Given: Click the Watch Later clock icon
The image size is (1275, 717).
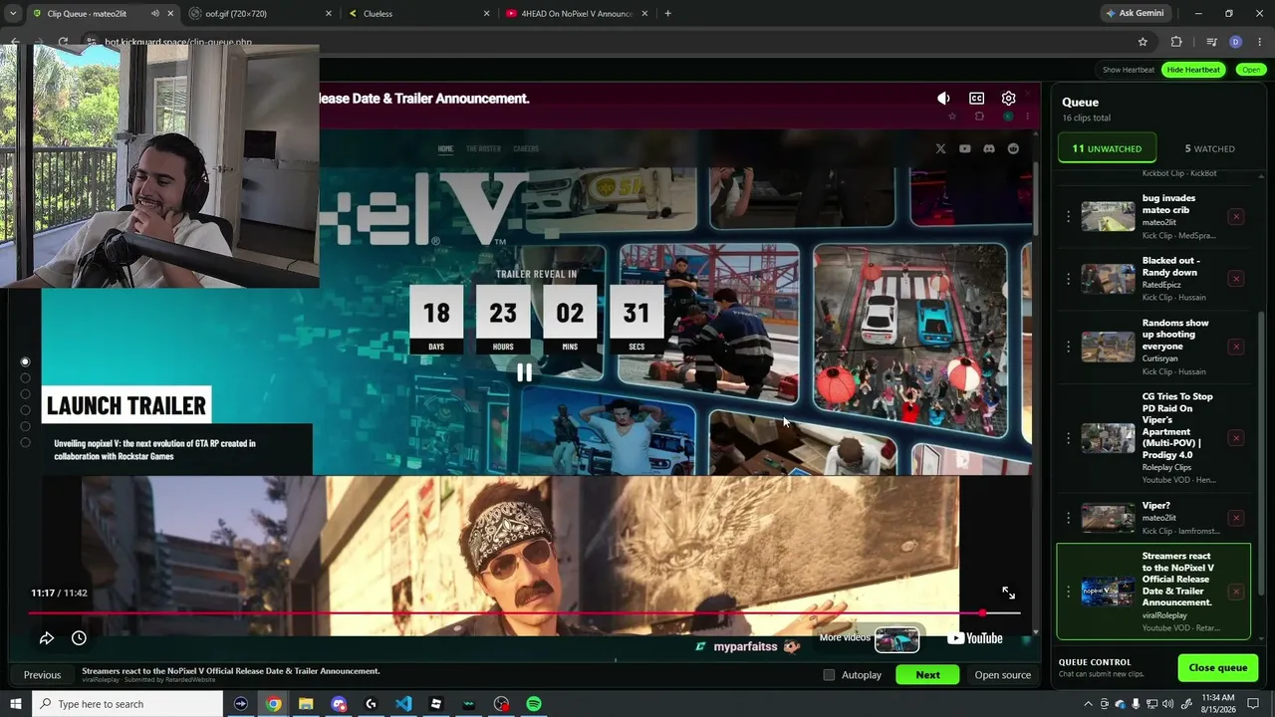Looking at the screenshot, I should click(x=79, y=638).
